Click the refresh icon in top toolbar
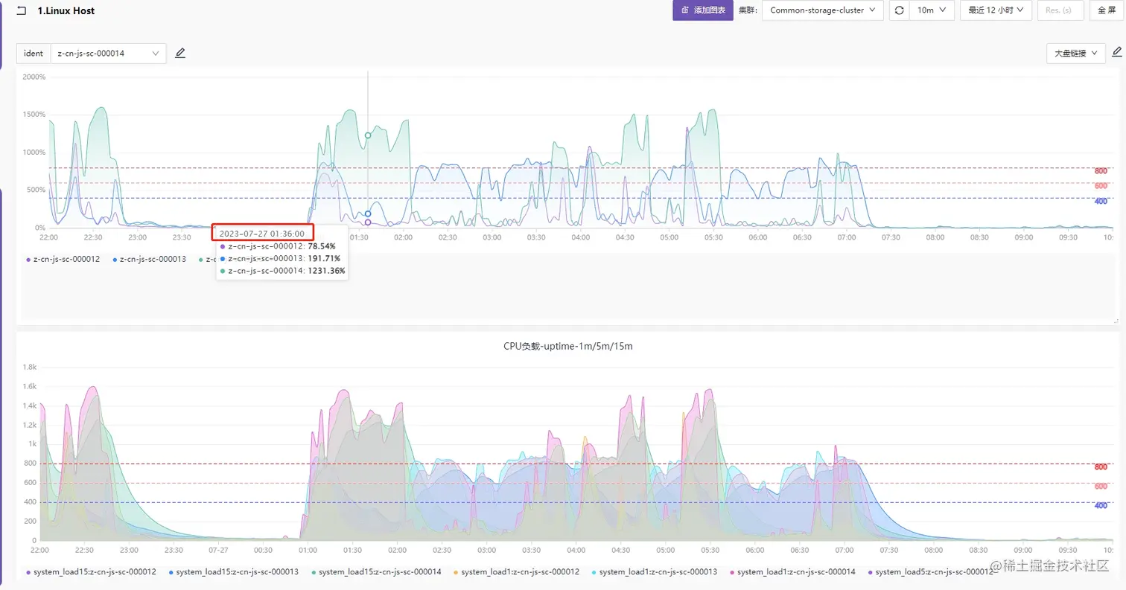The height and width of the screenshot is (590, 1126). (x=899, y=10)
